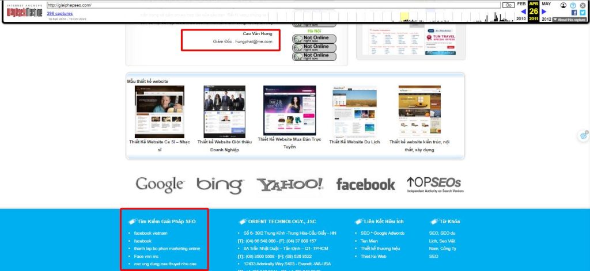
Task: Click link Thiết Kế Website Du Lịch
Action: coord(354,142)
